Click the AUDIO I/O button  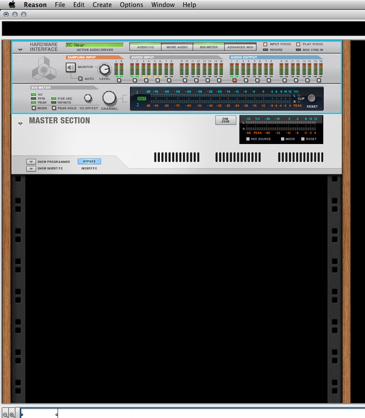click(145, 47)
